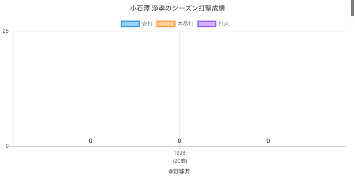Screen dimensions: 355x177
Task: Click the (20歳) age label
Action: tap(180, 161)
